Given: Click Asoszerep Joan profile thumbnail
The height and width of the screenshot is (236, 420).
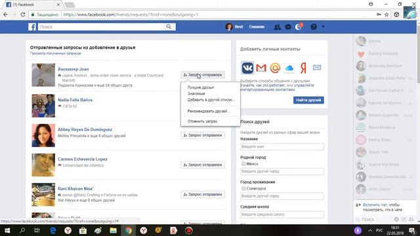Looking at the screenshot, I should [x=43, y=75].
